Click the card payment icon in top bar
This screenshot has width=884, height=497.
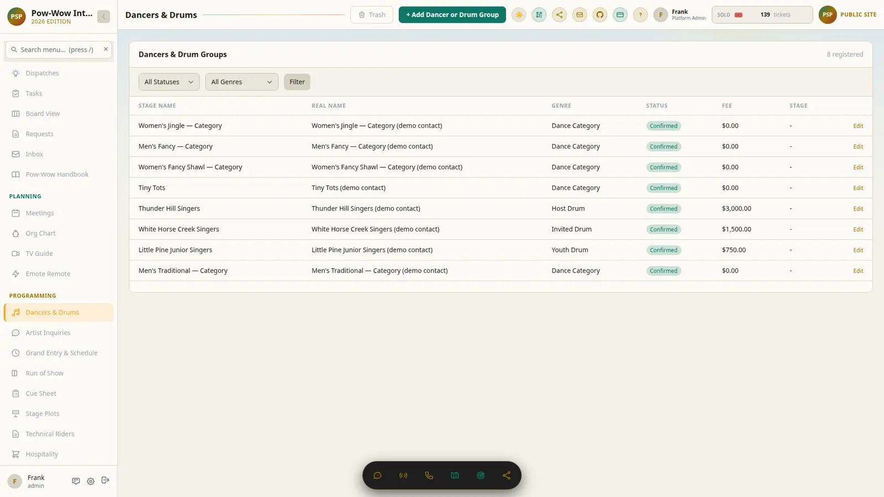click(620, 15)
